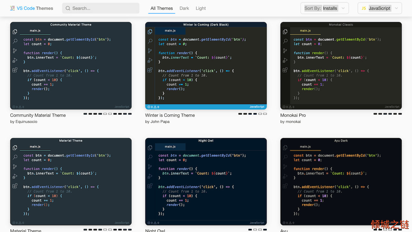Click search icon in Night Owl preview
This screenshot has width=412, height=232.
click(x=150, y=157)
